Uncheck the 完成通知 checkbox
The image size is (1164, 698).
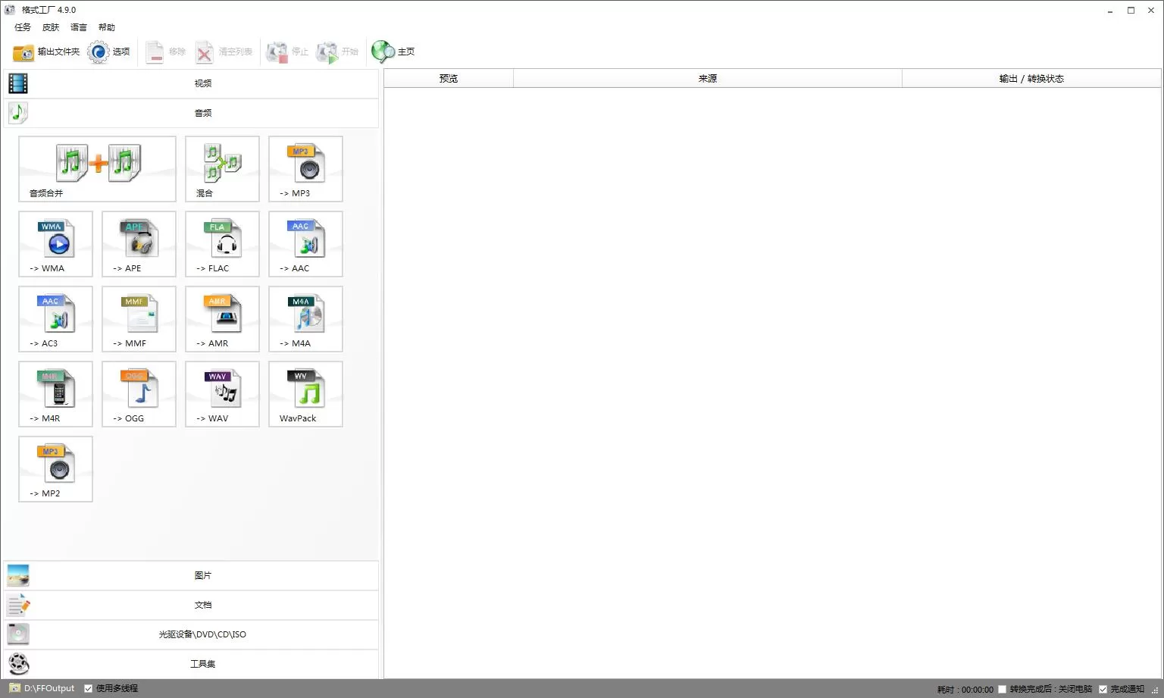1103,690
